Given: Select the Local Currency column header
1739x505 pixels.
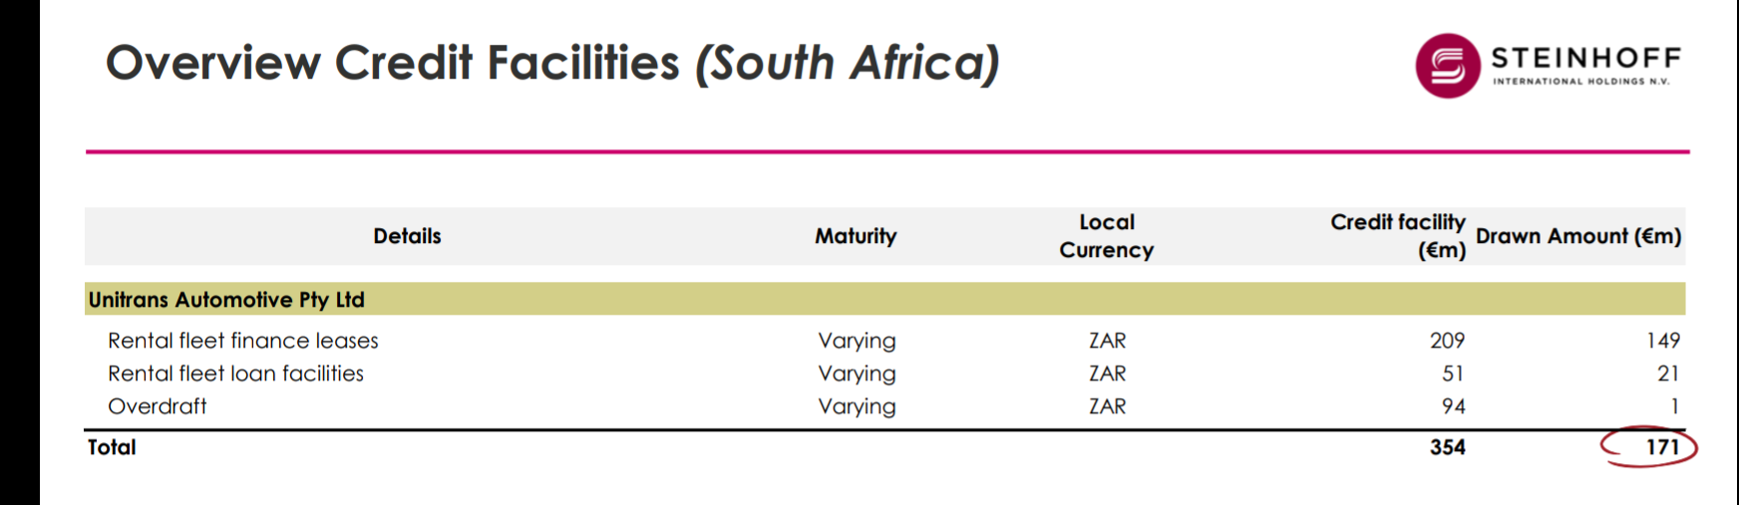Looking at the screenshot, I should point(1106,236).
